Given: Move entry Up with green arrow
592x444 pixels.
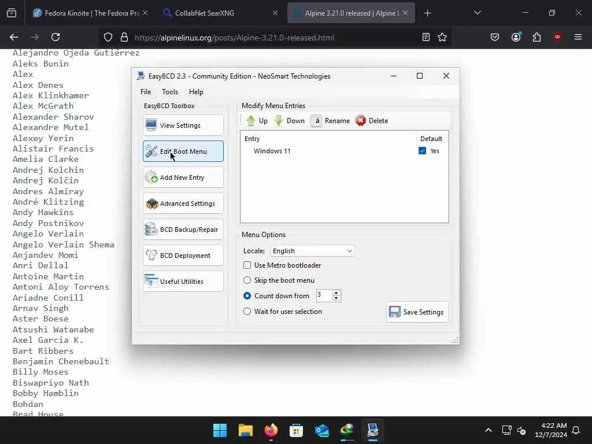Looking at the screenshot, I should pos(257,121).
